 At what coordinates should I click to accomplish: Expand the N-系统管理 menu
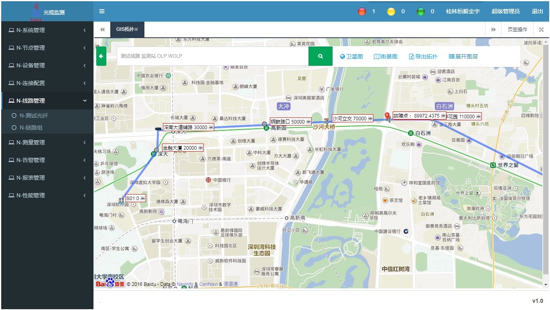(47, 30)
